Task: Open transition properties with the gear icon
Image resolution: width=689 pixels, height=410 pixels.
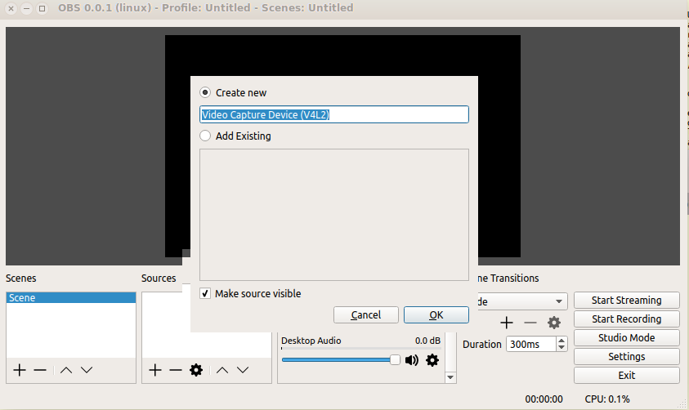Action: [554, 323]
